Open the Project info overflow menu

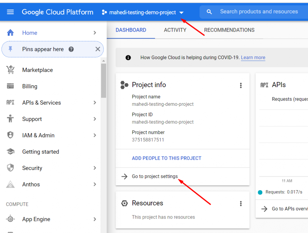click(x=241, y=85)
